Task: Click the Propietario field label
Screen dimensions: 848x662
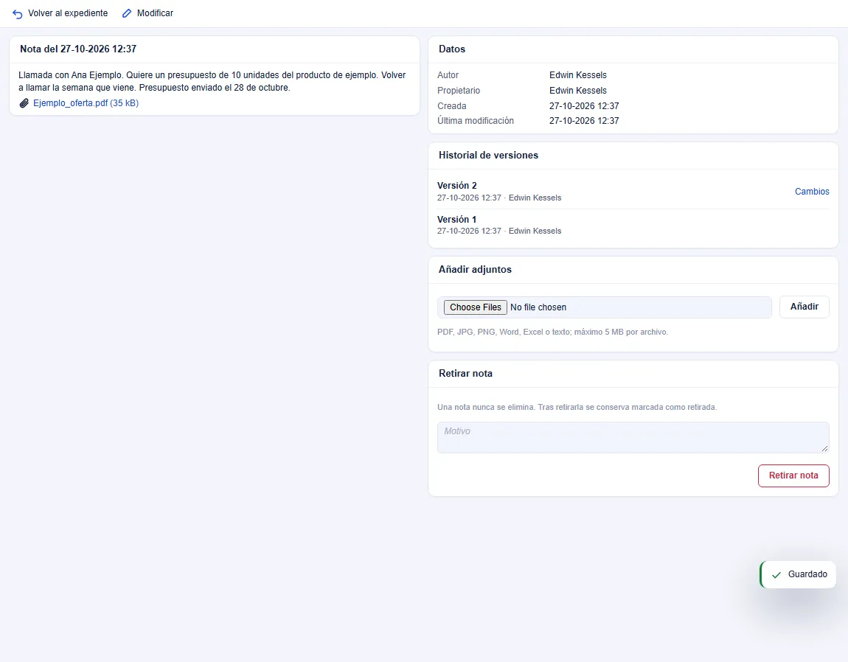Action: pos(459,91)
